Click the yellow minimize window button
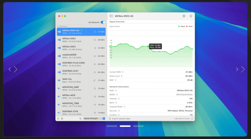 click(62, 16)
